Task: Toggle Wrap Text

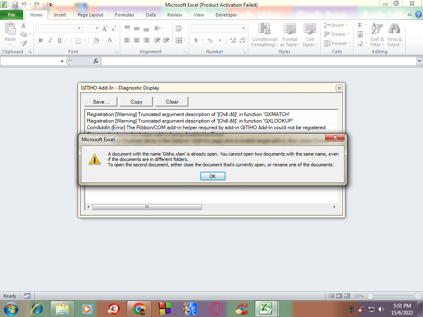Action: 179,28
